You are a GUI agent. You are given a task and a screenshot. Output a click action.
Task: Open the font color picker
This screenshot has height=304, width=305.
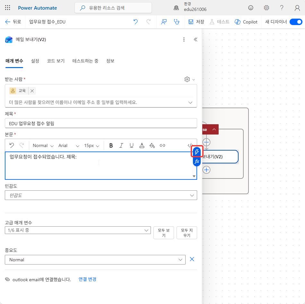pyautogui.click(x=142, y=145)
